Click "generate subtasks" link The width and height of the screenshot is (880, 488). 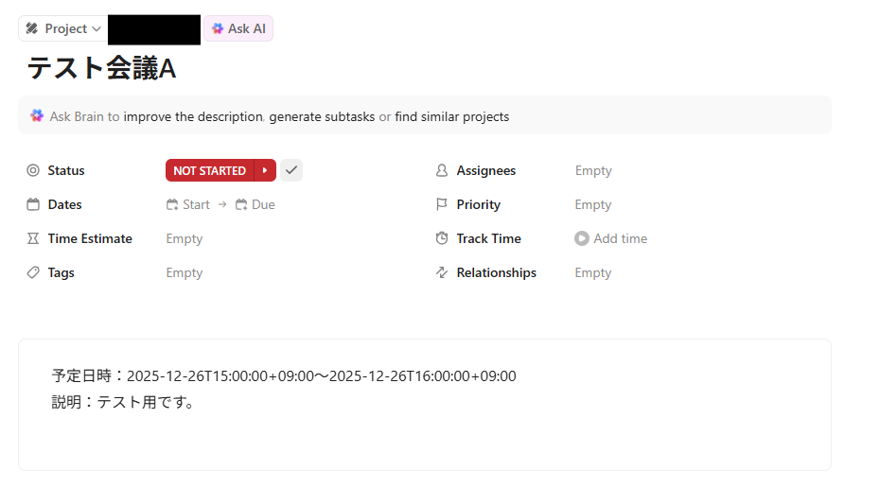[x=322, y=117]
